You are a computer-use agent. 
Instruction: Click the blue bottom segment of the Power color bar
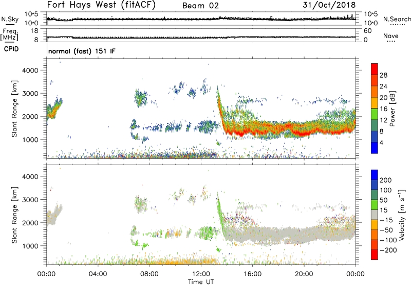(375, 148)
